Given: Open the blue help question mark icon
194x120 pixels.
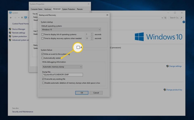Looking at the screenshot, I should tap(184, 22).
